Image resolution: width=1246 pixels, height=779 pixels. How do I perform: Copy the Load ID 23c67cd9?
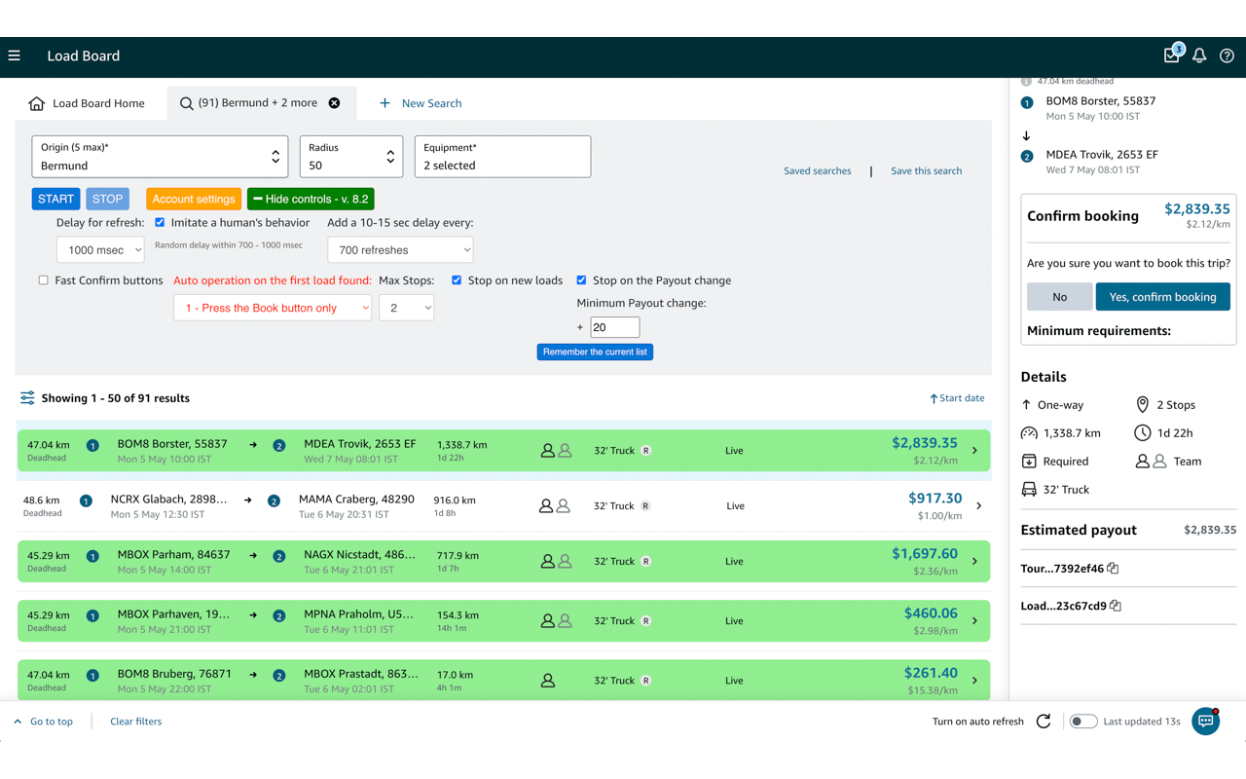(x=1116, y=606)
